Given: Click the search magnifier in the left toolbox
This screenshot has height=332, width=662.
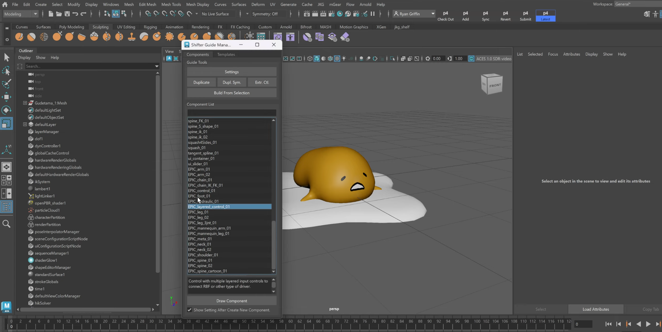Looking at the screenshot, I should coord(6,224).
